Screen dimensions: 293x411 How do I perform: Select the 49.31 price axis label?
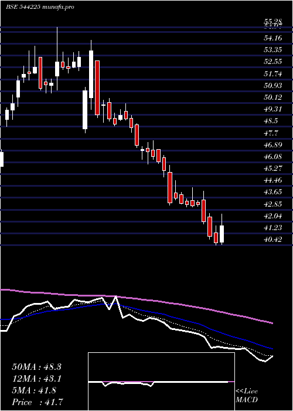pyautogui.click(x=272, y=109)
